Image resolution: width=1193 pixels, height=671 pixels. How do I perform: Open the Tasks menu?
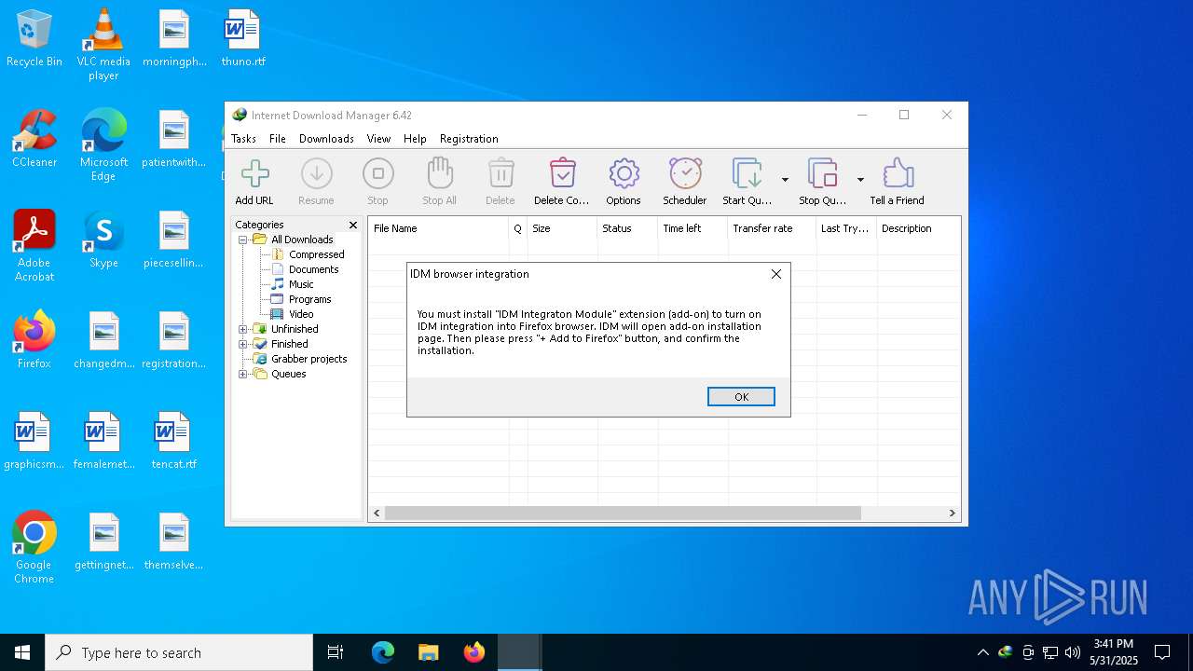point(243,139)
